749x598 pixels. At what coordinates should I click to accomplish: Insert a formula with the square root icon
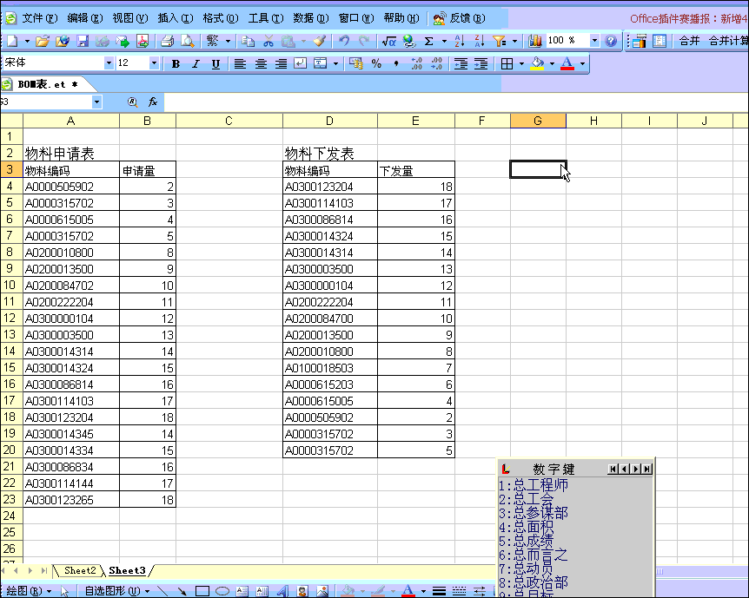388,42
